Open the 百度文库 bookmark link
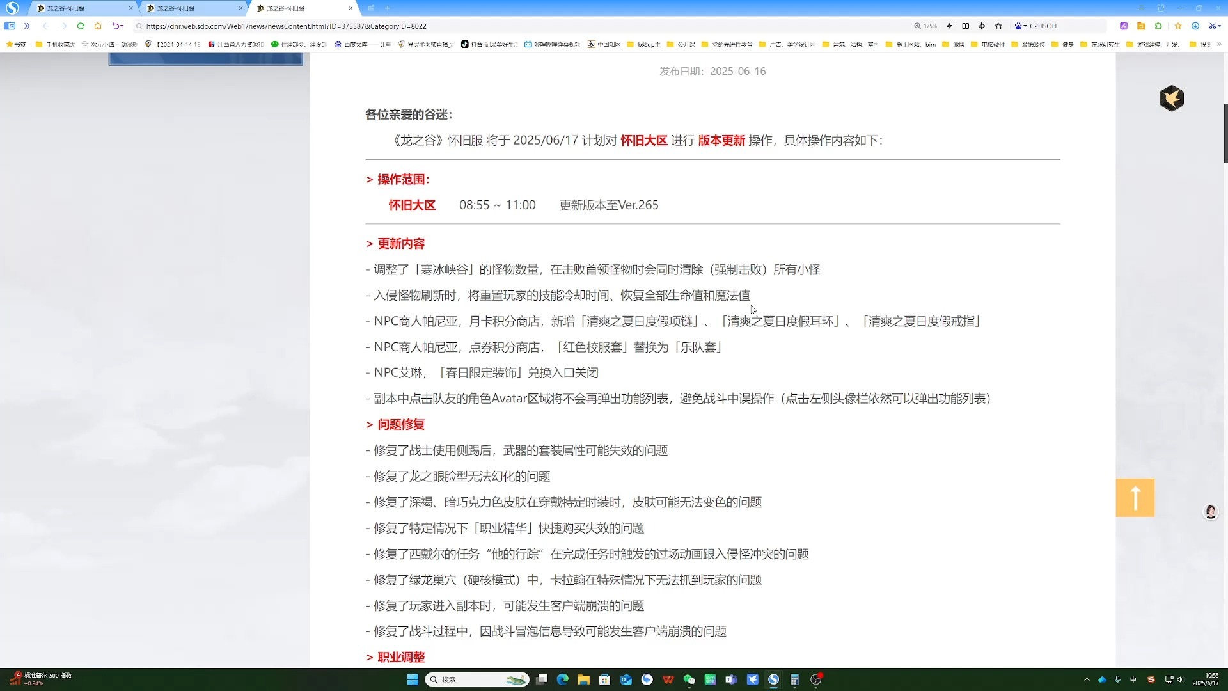Image resolution: width=1228 pixels, height=691 pixels. tap(362, 44)
